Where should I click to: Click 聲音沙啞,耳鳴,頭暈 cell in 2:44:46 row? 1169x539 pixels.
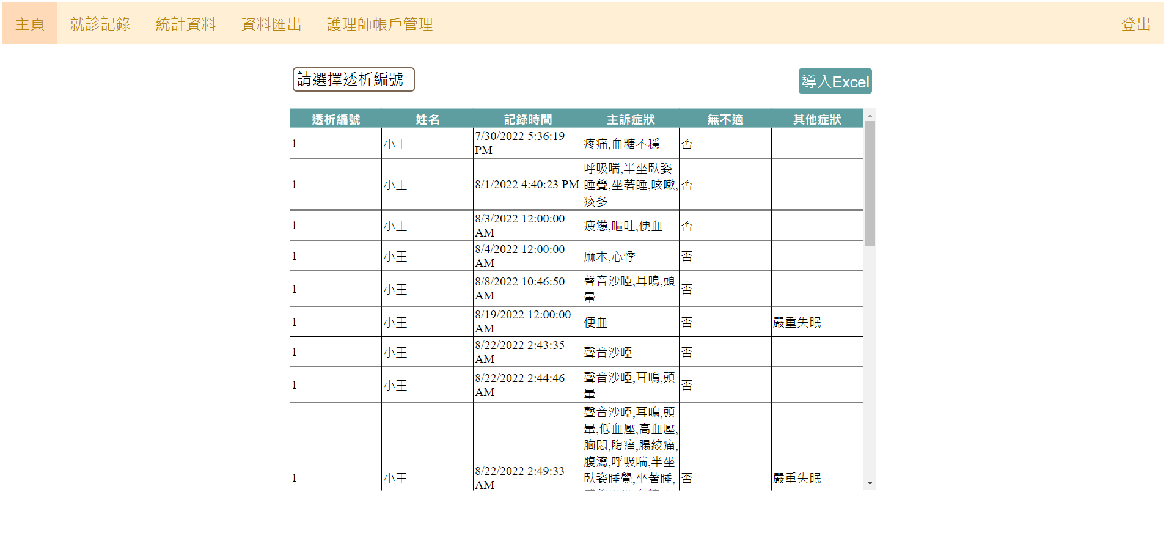631,385
